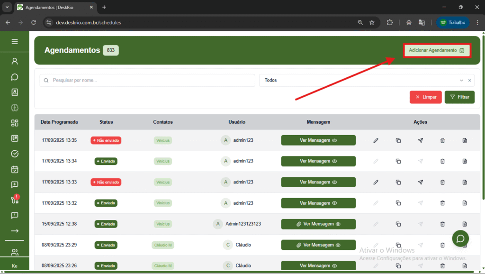
Task: Click the Adicionar Agendamento button
Action: coord(437,50)
